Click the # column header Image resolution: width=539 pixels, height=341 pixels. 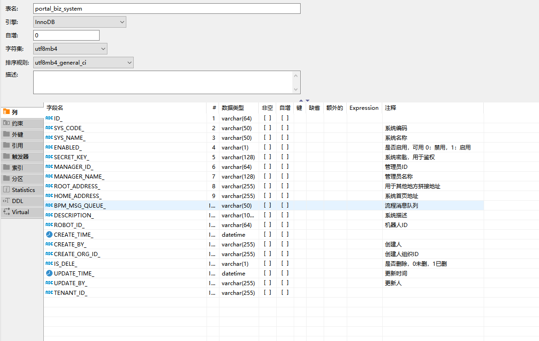[213, 108]
